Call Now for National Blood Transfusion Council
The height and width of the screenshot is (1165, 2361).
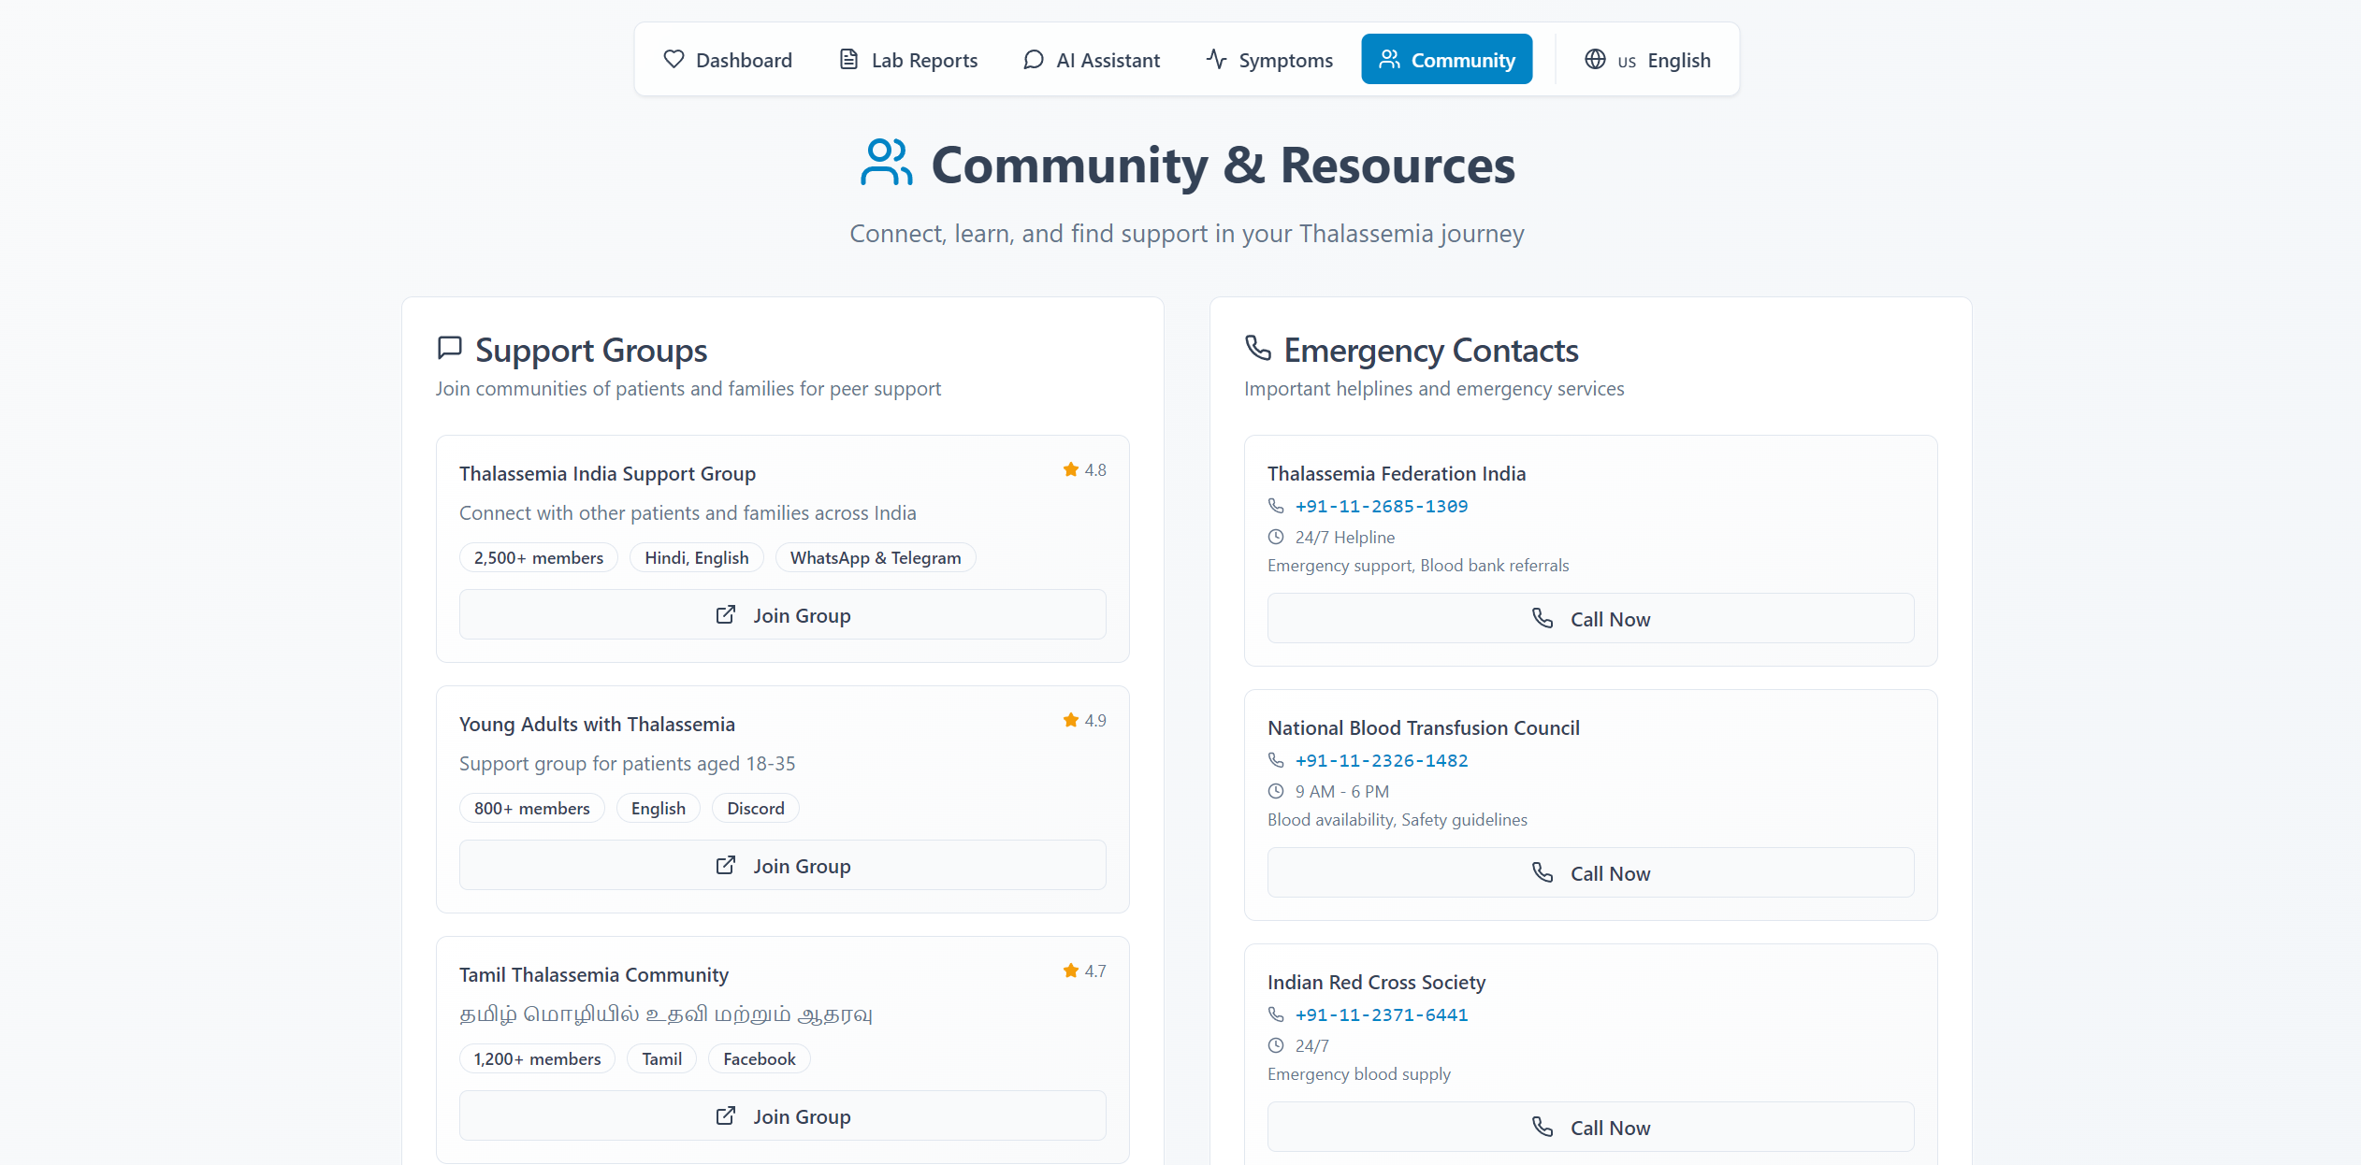[x=1590, y=873]
